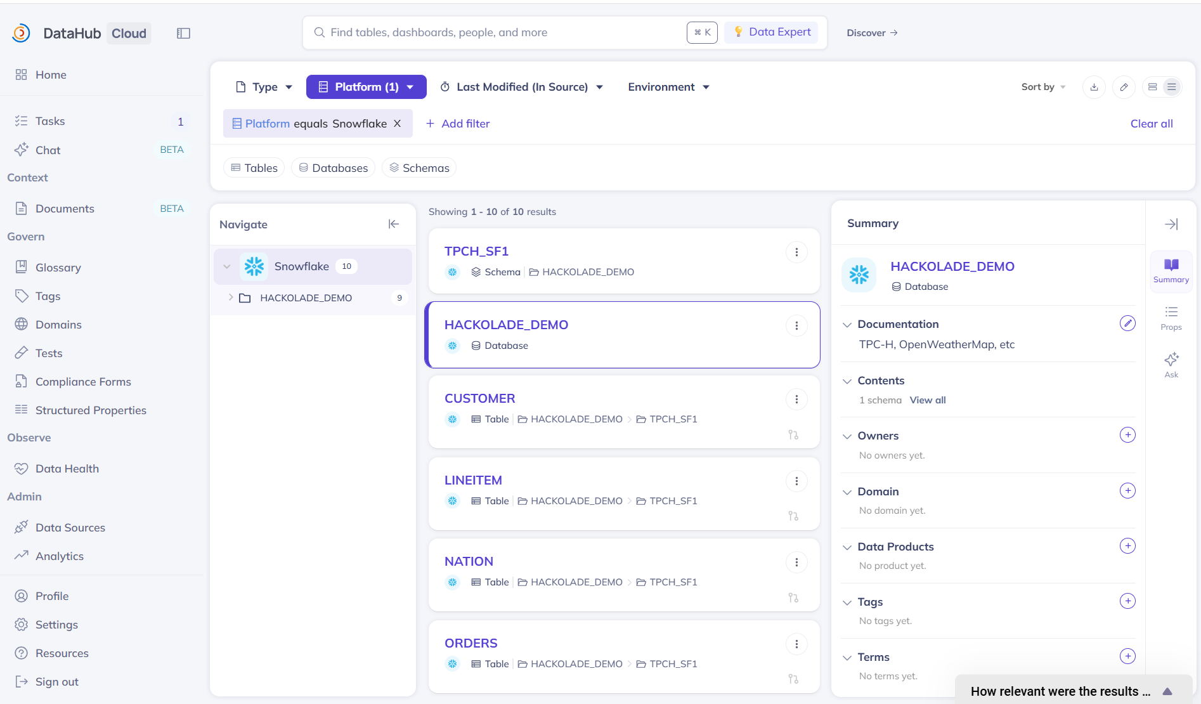The width and height of the screenshot is (1201, 704).
Task: Open the Ask panel icon
Action: [x=1171, y=365]
